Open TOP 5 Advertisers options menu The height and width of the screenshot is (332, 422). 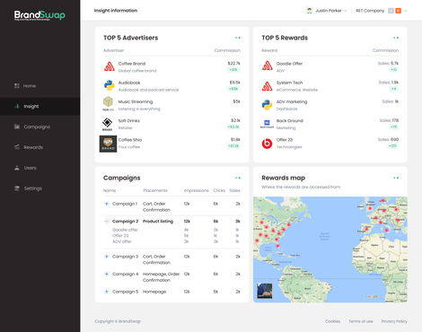pyautogui.click(x=238, y=38)
